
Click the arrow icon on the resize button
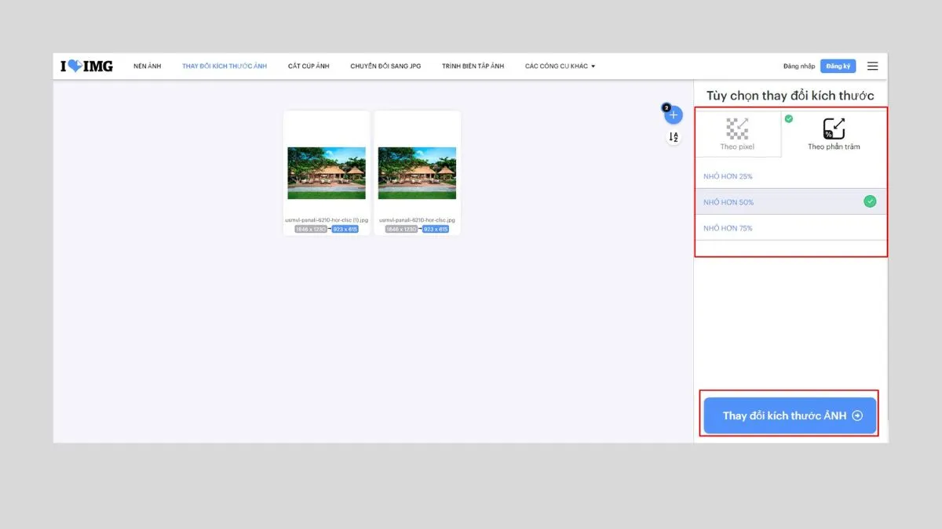click(x=857, y=416)
